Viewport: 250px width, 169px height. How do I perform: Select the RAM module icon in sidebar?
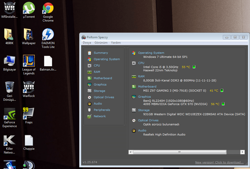[90, 72]
